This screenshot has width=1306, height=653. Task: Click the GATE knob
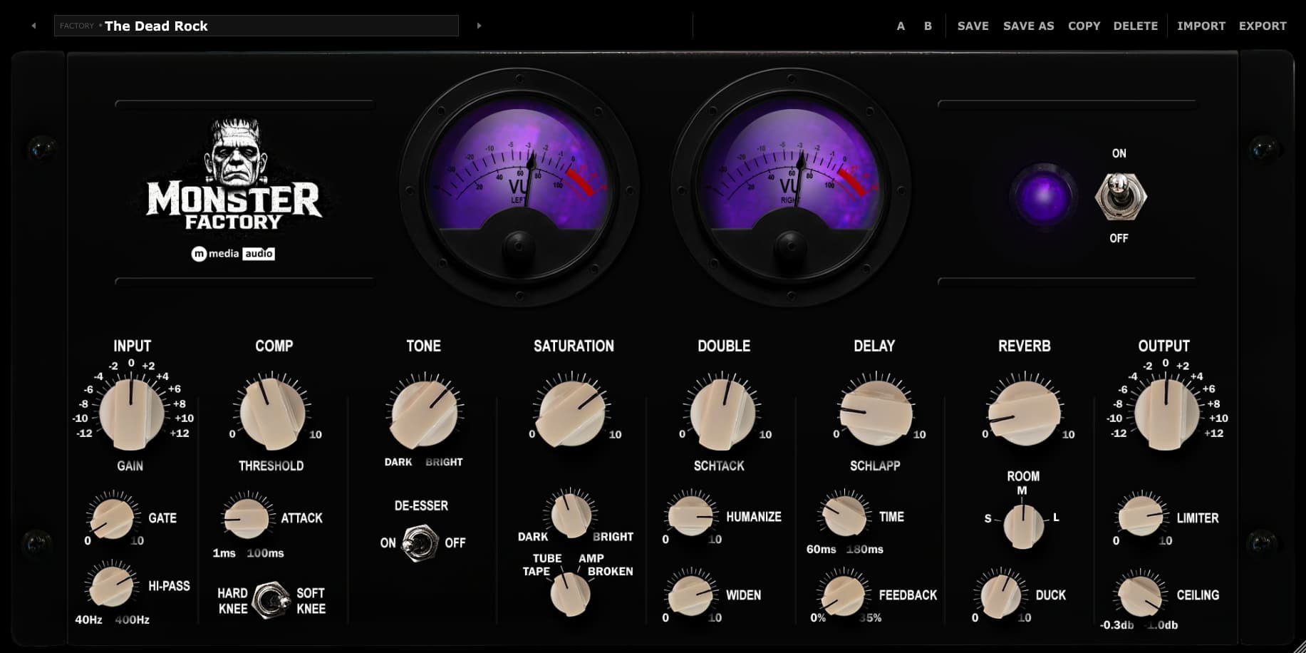point(112,519)
